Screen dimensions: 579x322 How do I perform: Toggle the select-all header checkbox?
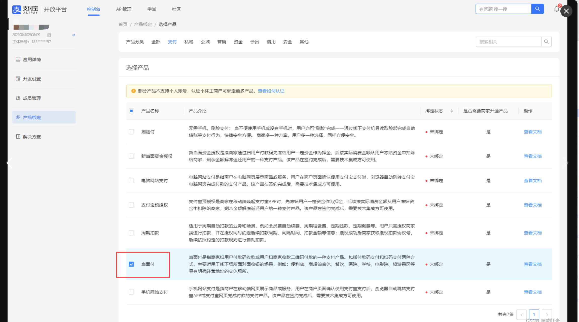[131, 111]
